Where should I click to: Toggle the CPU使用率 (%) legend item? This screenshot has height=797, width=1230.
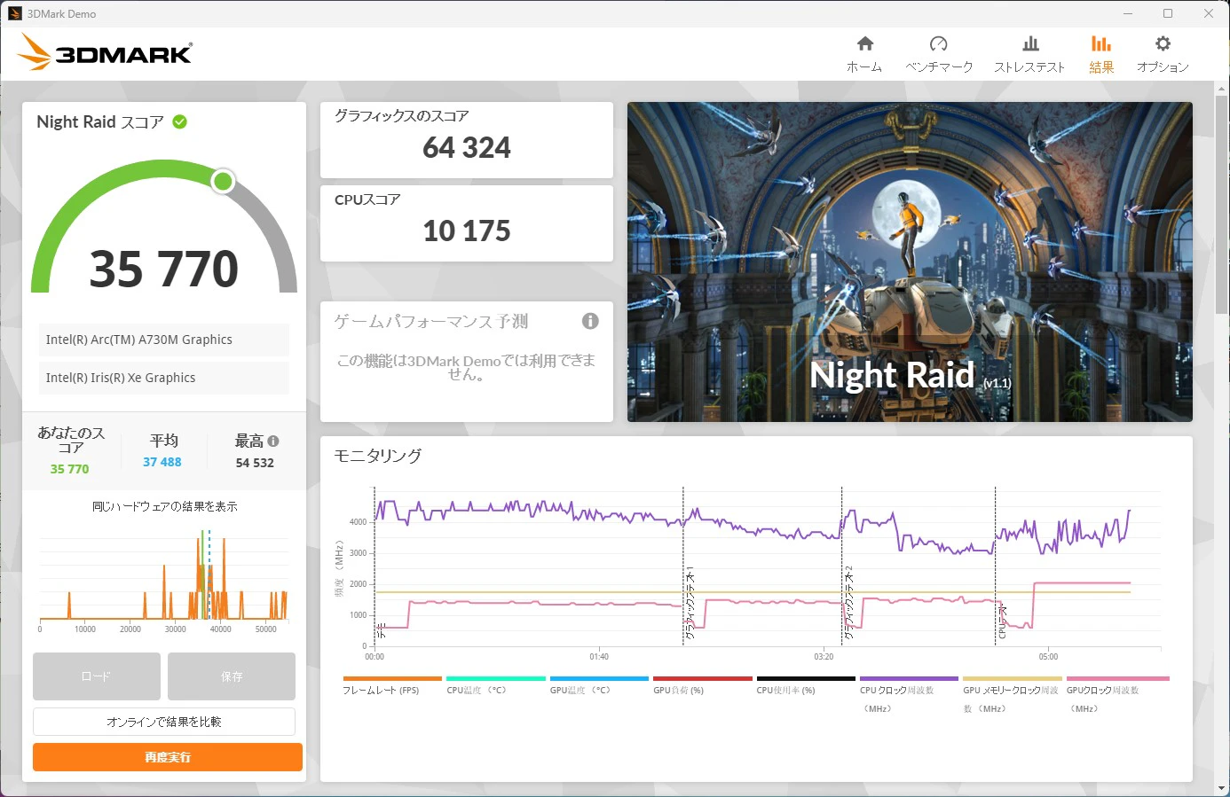[x=806, y=685]
